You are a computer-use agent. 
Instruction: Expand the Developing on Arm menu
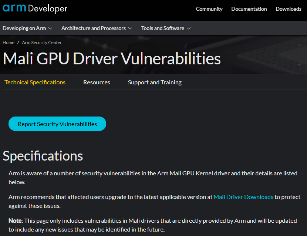click(27, 28)
